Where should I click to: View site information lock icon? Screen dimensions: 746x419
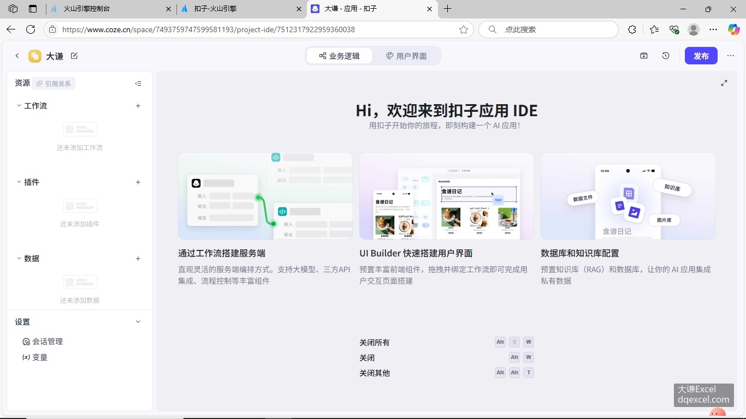[52, 29]
